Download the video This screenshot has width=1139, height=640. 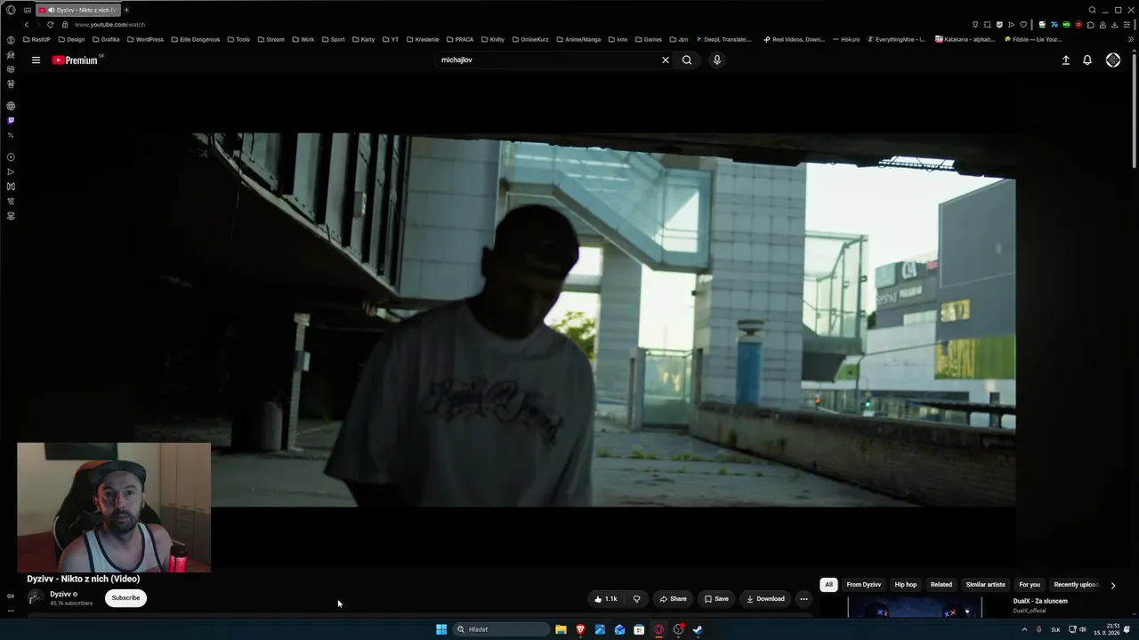765,599
